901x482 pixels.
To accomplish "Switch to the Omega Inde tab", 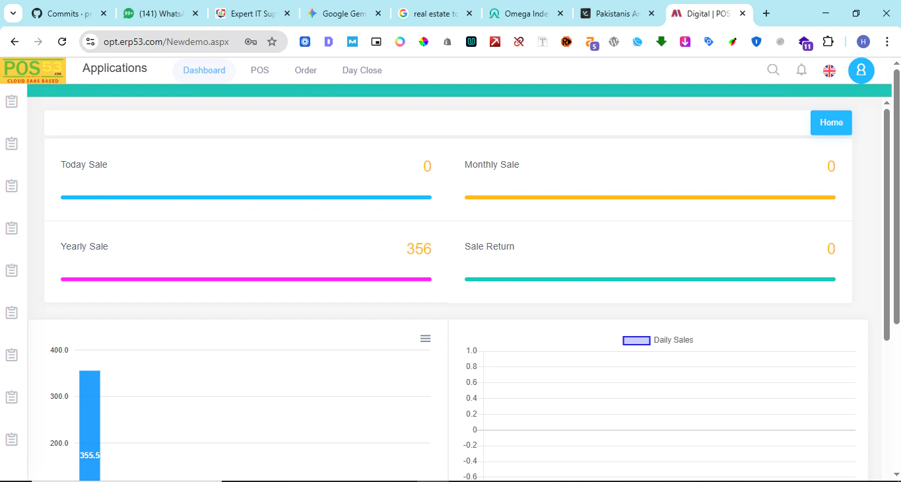I will (526, 13).
